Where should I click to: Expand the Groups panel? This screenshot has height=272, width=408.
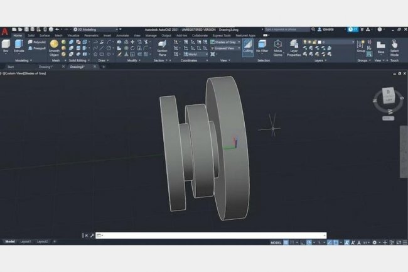(364, 60)
